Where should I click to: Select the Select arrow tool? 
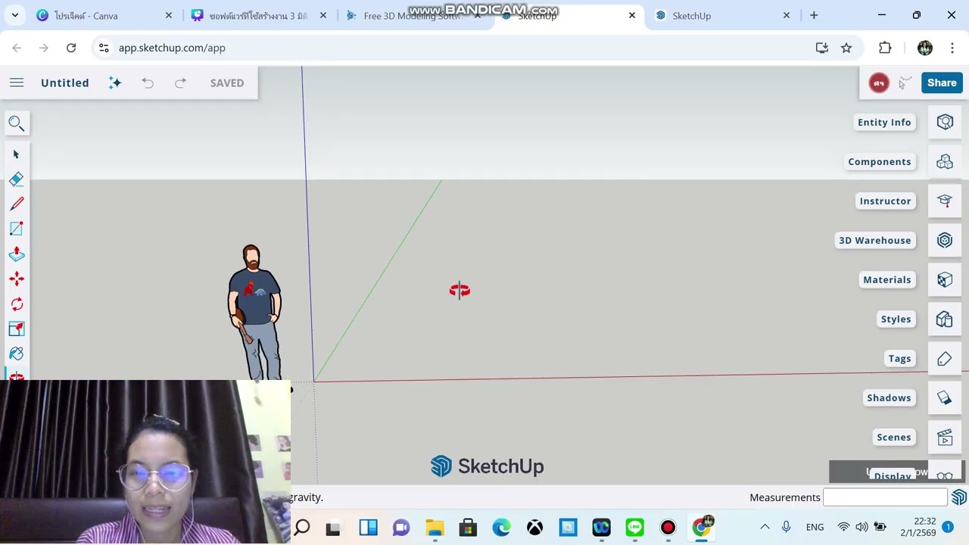[17, 154]
